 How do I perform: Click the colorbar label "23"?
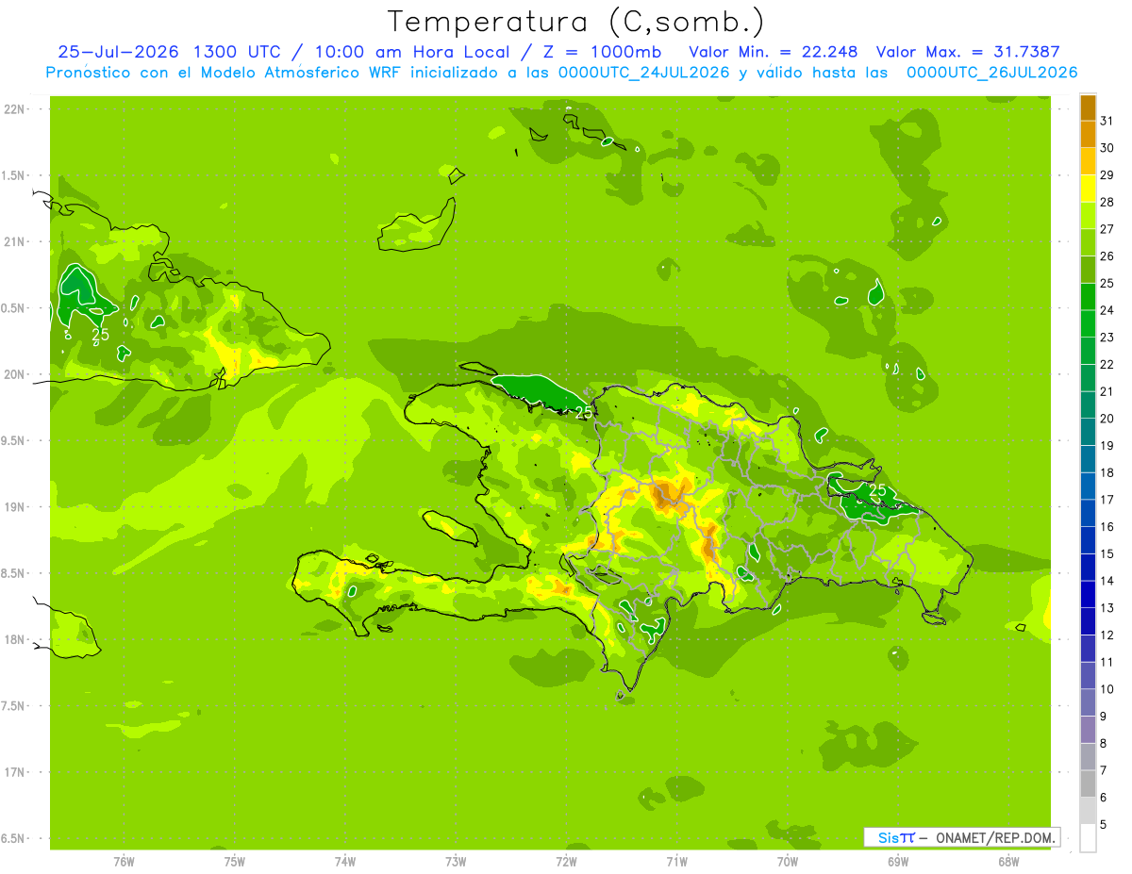click(1107, 337)
